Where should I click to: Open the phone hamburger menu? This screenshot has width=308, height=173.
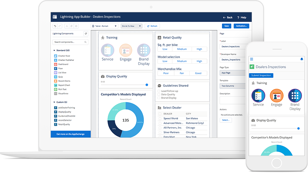click(252, 59)
